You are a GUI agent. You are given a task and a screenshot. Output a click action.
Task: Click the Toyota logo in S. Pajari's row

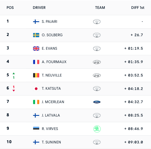(x=97, y=22)
